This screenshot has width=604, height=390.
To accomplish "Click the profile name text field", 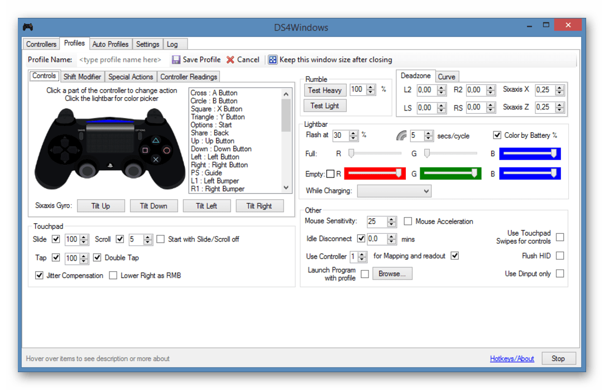I will tap(121, 60).
